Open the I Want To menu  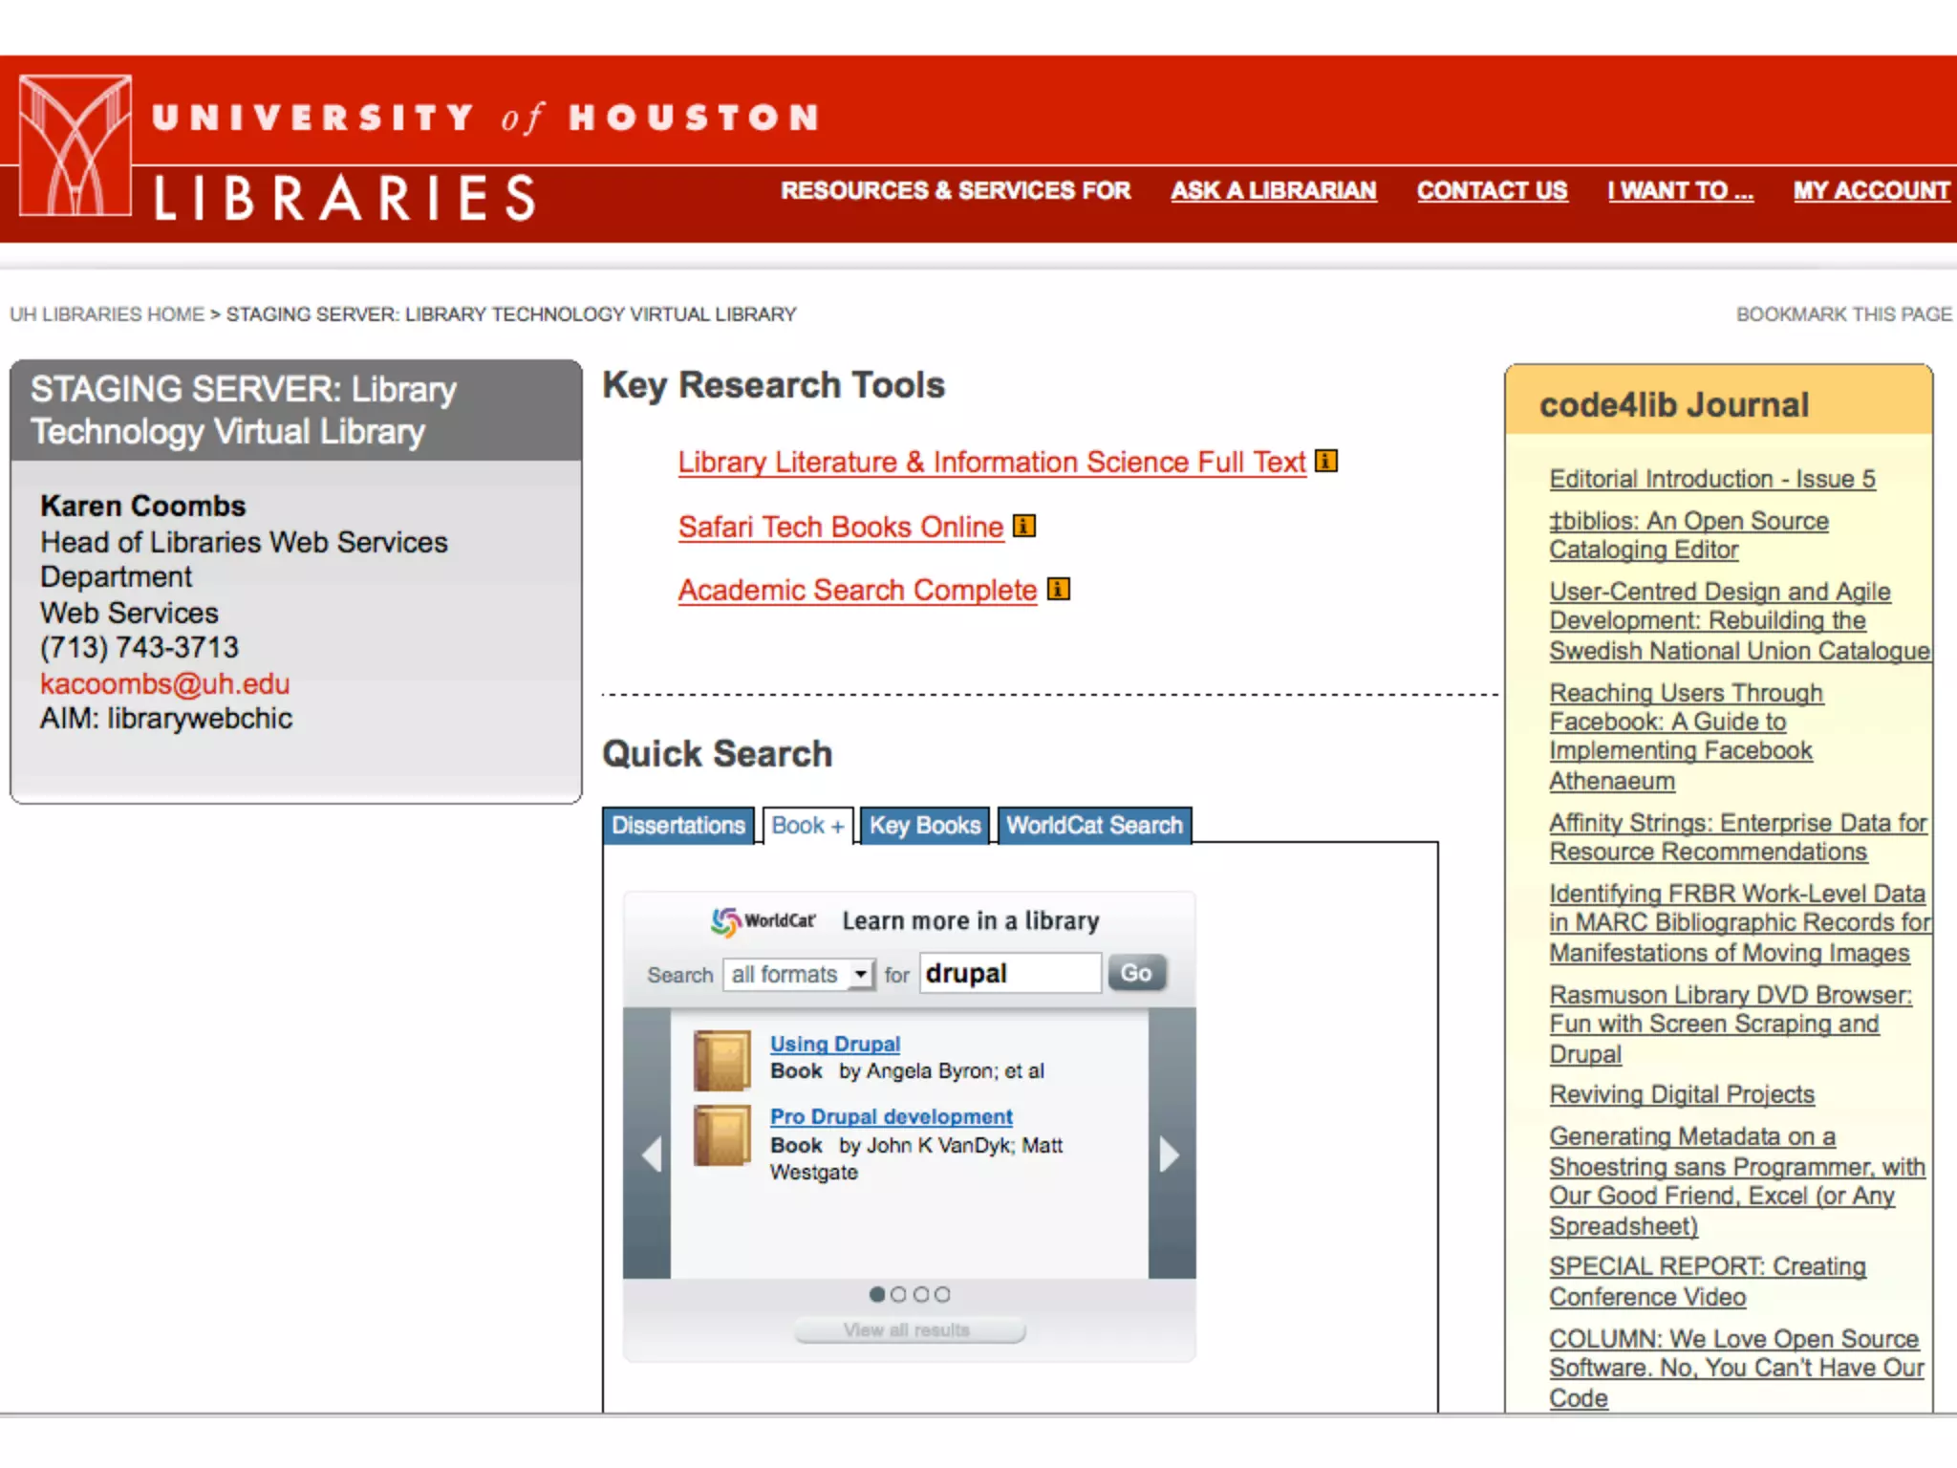[1680, 190]
